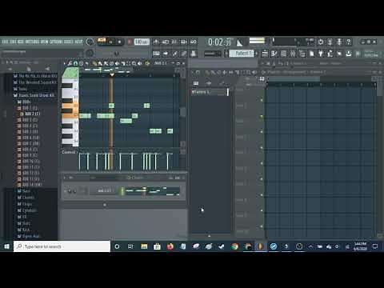Toggle the piano roll snap magnet icon
Viewport: 384px width, 288px height.
click(75, 63)
